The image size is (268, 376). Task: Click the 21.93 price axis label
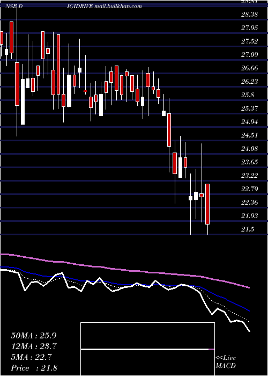point(249,216)
